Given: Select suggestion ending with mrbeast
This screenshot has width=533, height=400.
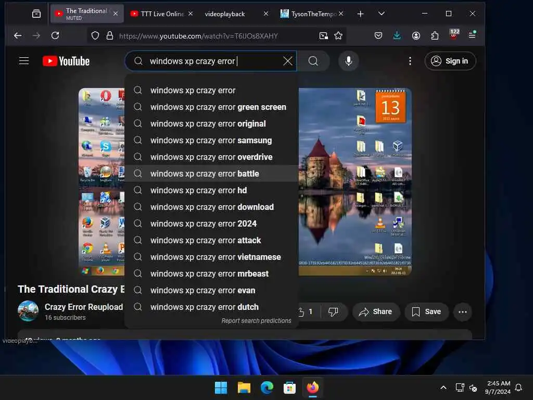Looking at the screenshot, I should pyautogui.click(x=211, y=274).
